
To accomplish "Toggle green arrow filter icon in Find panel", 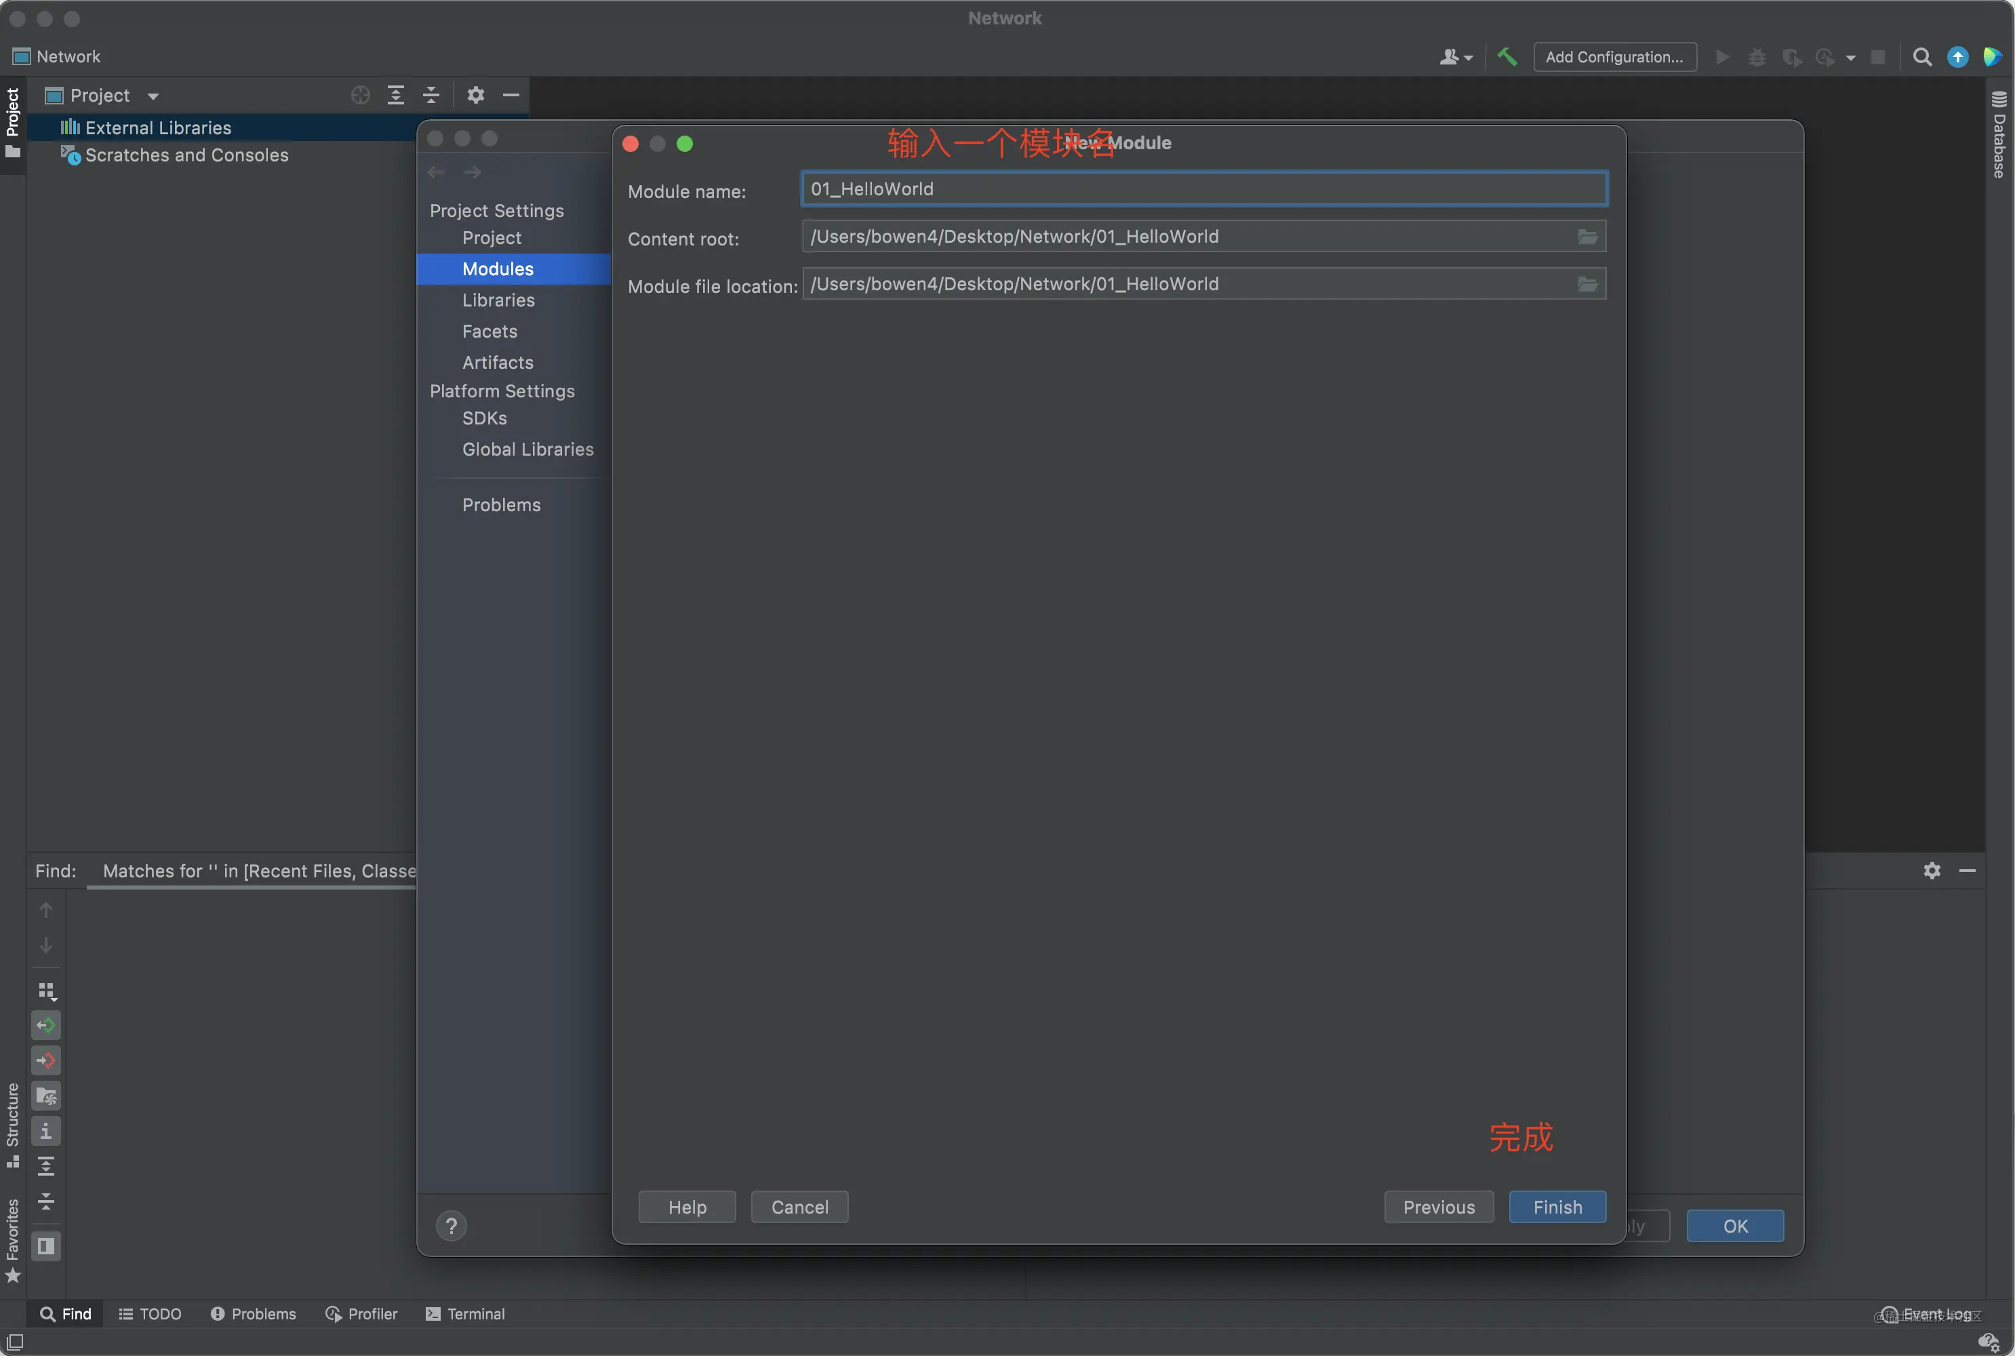I will click(46, 1026).
